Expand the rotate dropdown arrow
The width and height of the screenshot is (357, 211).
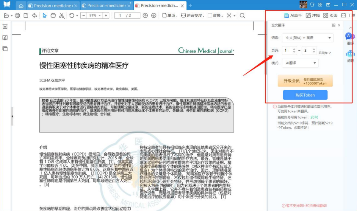(77, 16)
